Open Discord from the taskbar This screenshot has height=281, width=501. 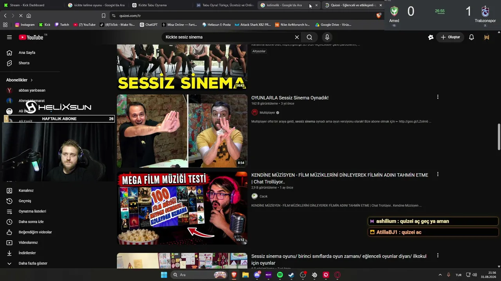tap(257, 275)
